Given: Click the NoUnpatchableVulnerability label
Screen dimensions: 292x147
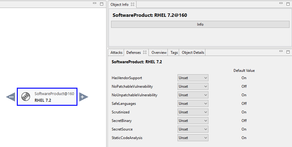Looking at the screenshot, I should [x=134, y=95].
